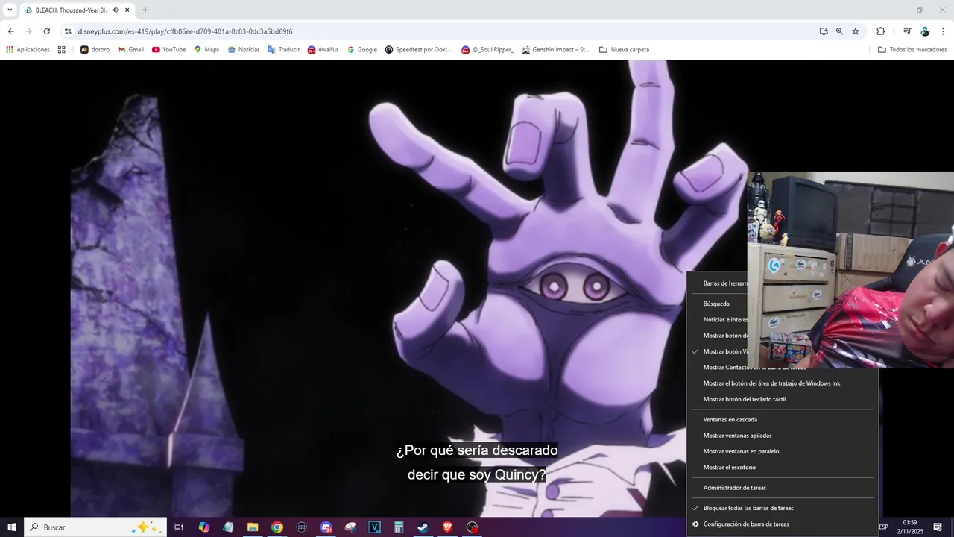
Task: Bookmark this page with the star
Action: 856,31
